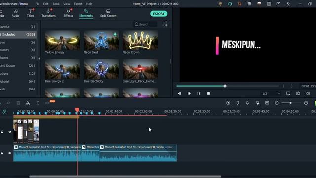
Task: Select the Yellow Energy element thumbnail
Action: [x=63, y=41]
